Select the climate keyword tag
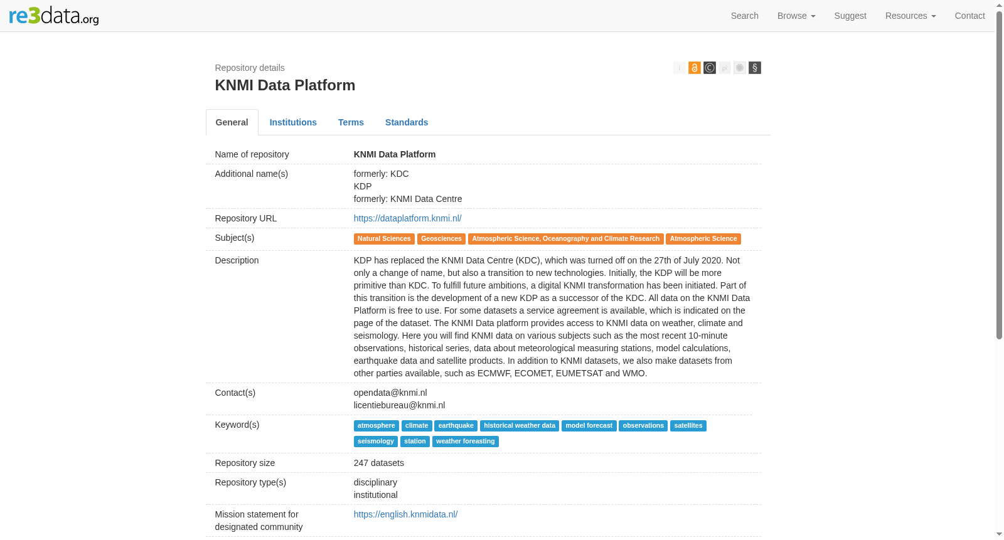This screenshot has width=1004, height=540. 417,426
